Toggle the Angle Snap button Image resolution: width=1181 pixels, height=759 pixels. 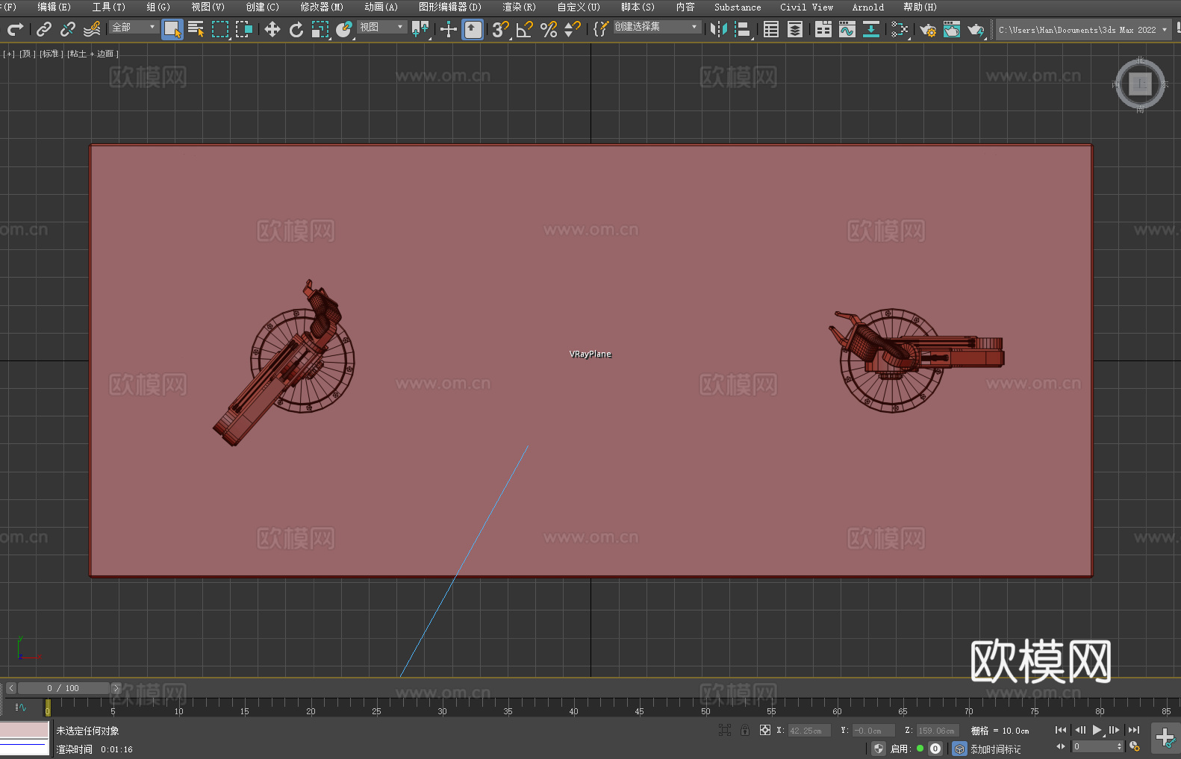coord(525,29)
